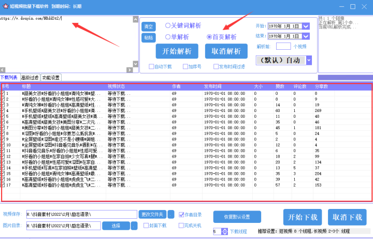Switch to the 高级过滤 tab

pos(30,77)
